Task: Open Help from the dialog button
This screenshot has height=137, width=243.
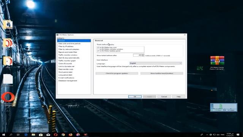Action: pyautogui.click(x=178, y=97)
